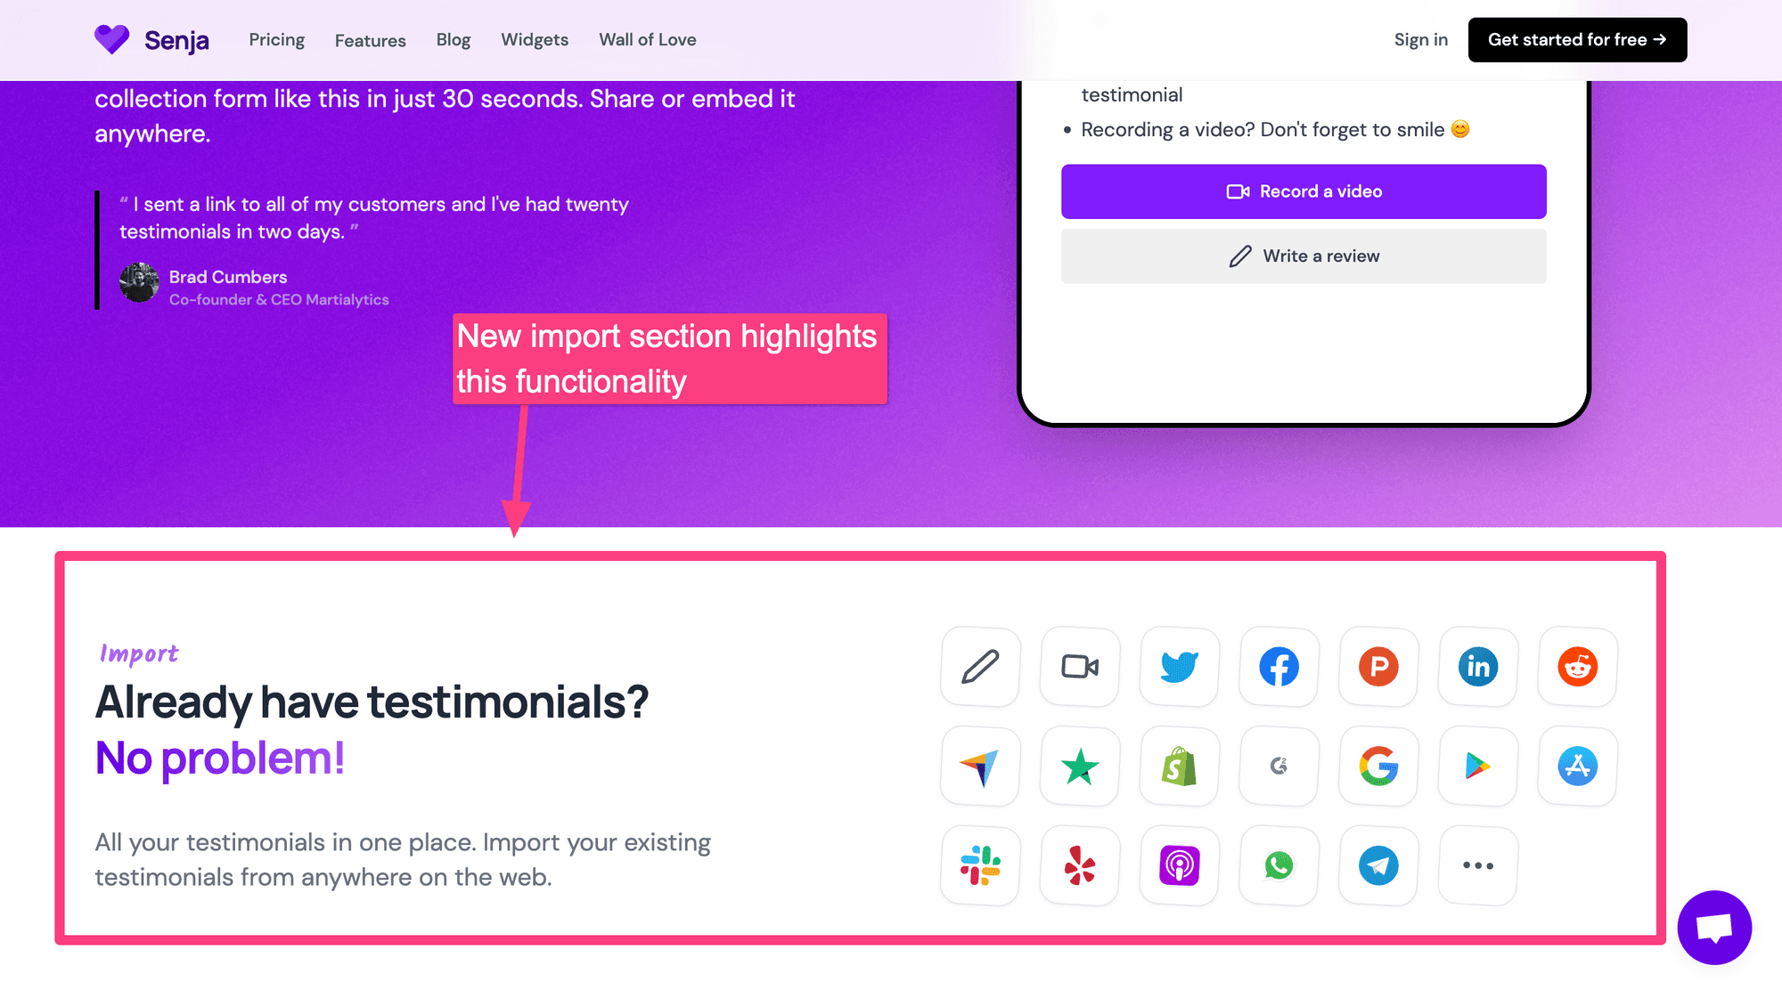Click Get started for free button
This screenshot has width=1782, height=990.
pyautogui.click(x=1577, y=40)
